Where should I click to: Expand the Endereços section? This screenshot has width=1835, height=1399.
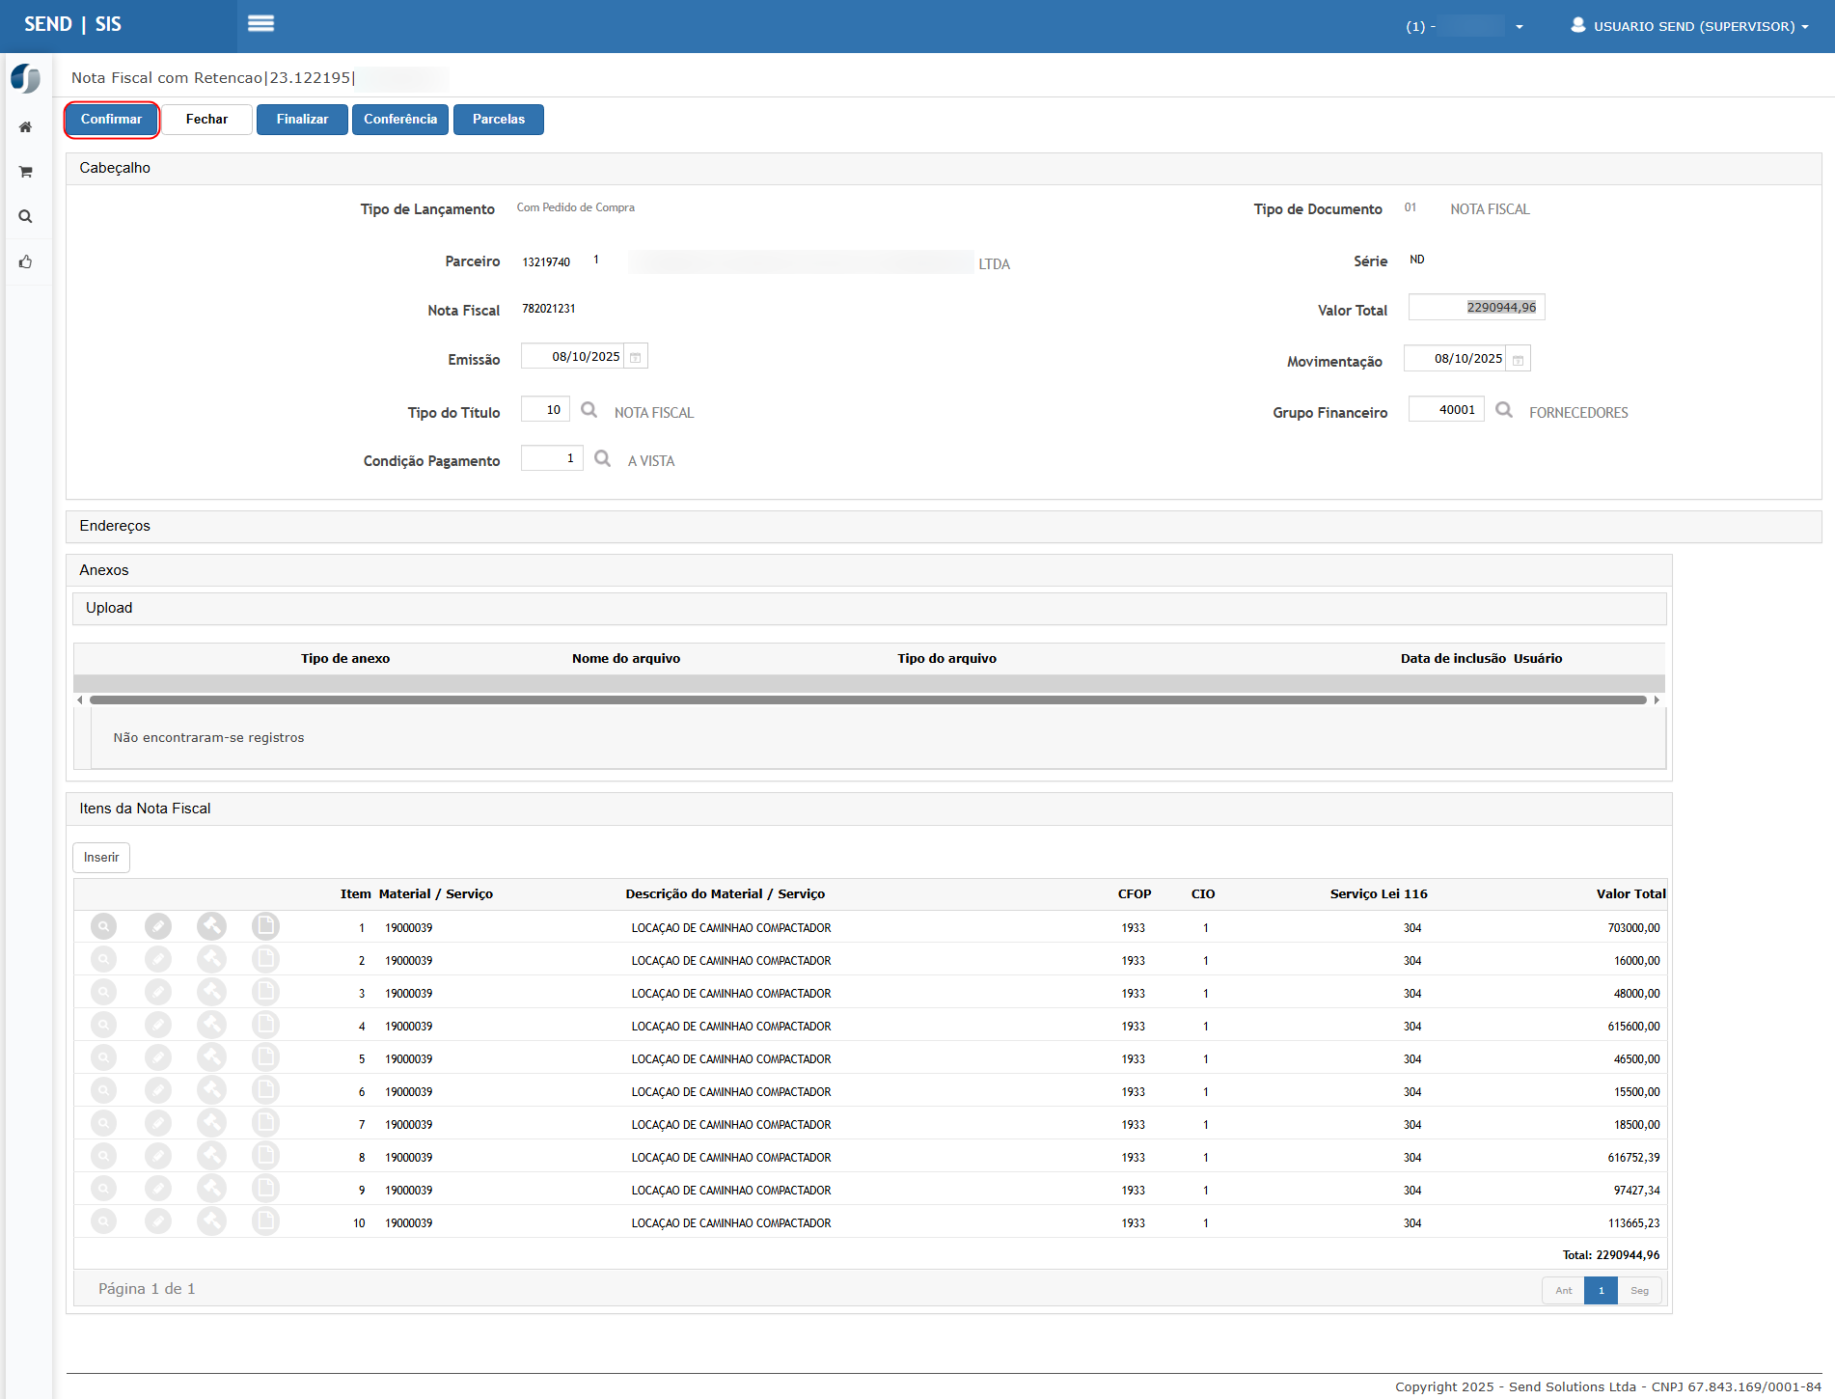[x=115, y=526]
